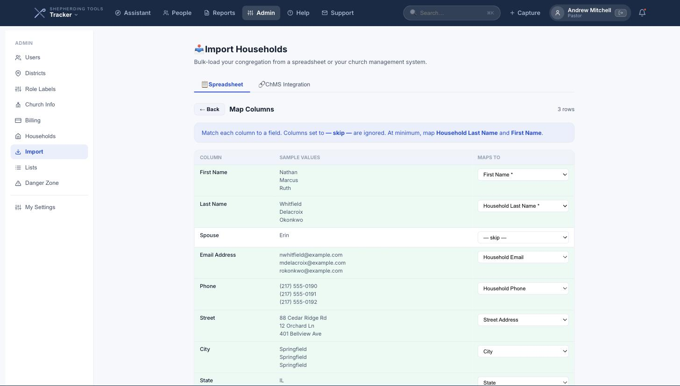Click the Spouse sample value Erin
This screenshot has width=680, height=386.
pyautogui.click(x=284, y=235)
